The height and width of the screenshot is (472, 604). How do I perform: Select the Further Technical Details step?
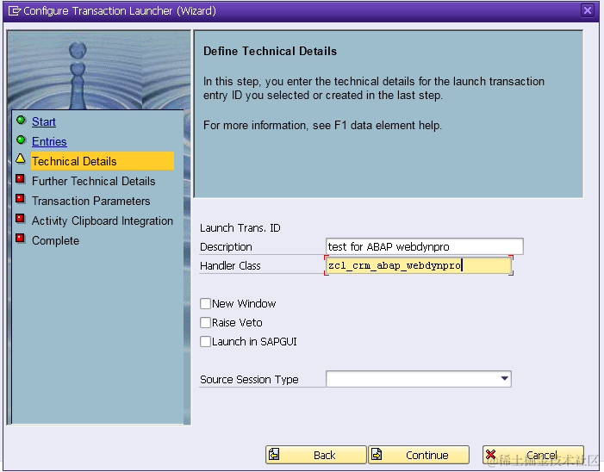[x=94, y=181]
